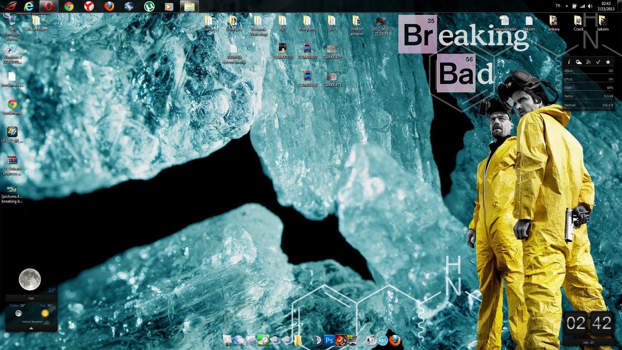Open the taskbar clock 02:42

(x=606, y=6)
